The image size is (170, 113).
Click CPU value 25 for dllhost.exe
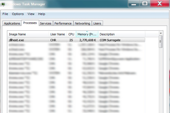tap(71, 40)
